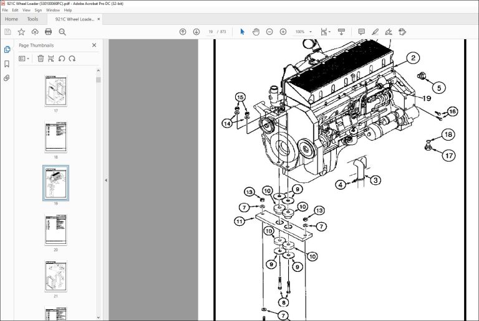Image resolution: width=479 pixels, height=321 pixels.
Task: Open Page Thumbnails sidebar icon
Action: pos(7,49)
